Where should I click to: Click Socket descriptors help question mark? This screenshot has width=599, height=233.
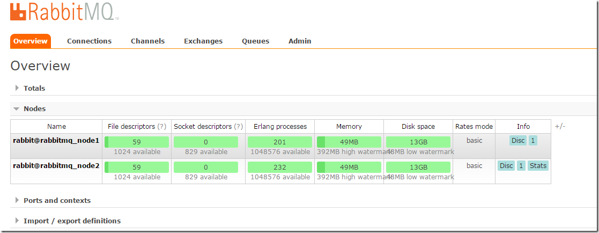coord(239,127)
